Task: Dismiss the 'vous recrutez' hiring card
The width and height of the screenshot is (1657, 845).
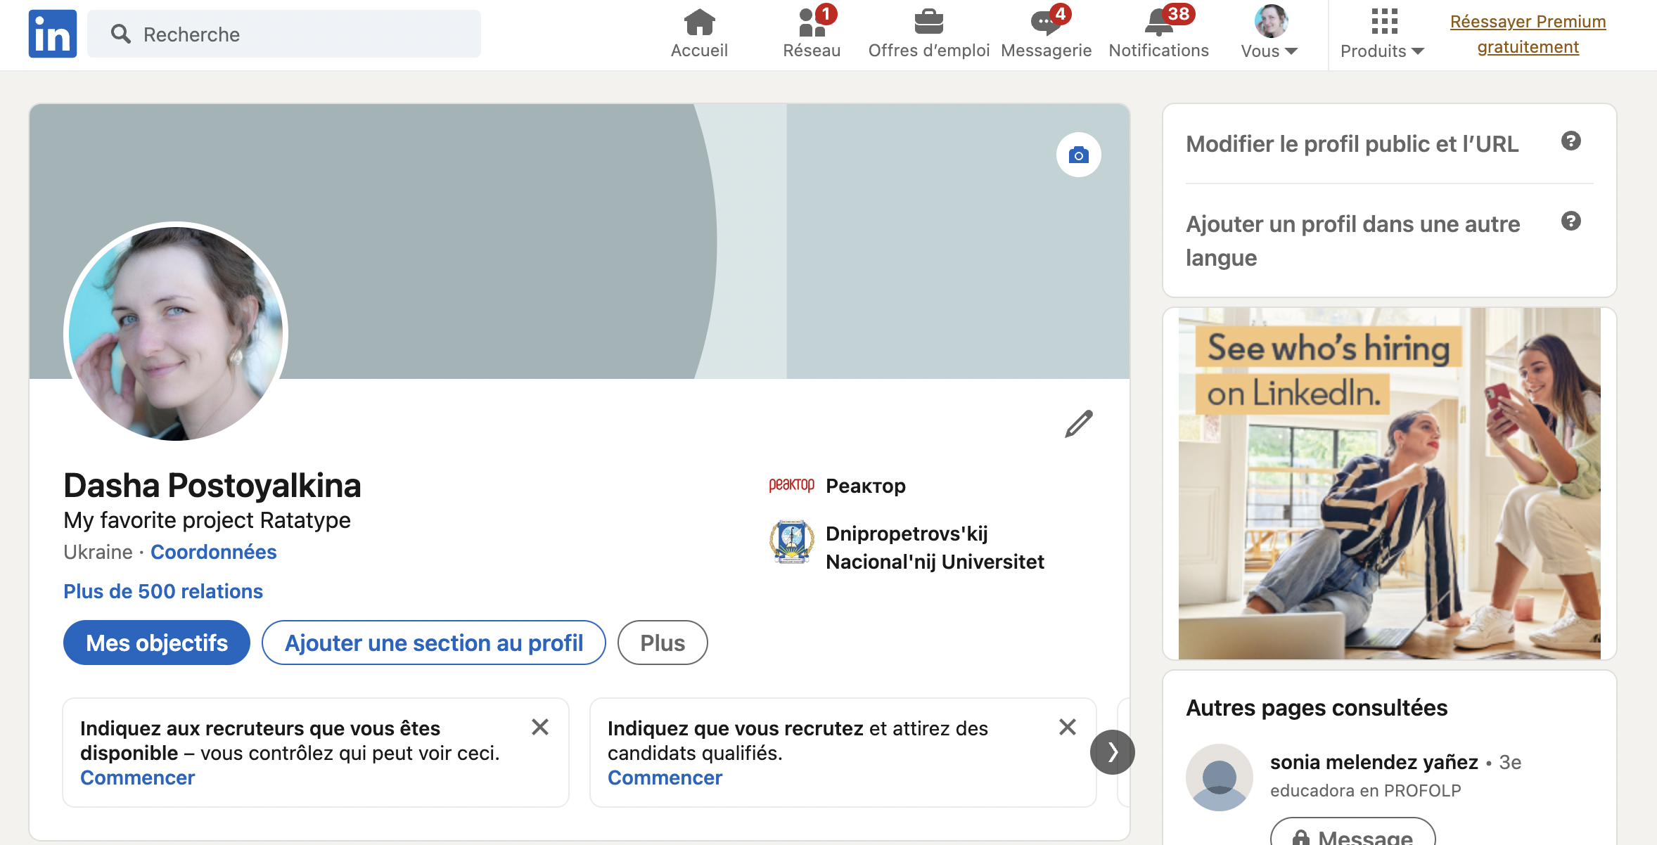Action: 1067,727
